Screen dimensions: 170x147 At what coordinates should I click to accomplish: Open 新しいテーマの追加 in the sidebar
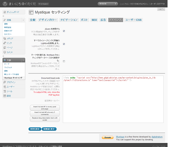[12, 74]
